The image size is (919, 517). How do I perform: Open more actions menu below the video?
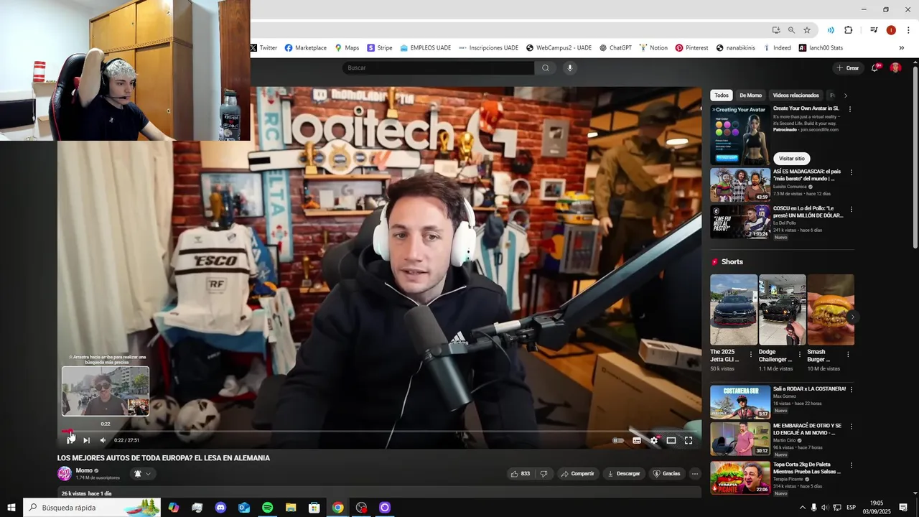pos(694,474)
